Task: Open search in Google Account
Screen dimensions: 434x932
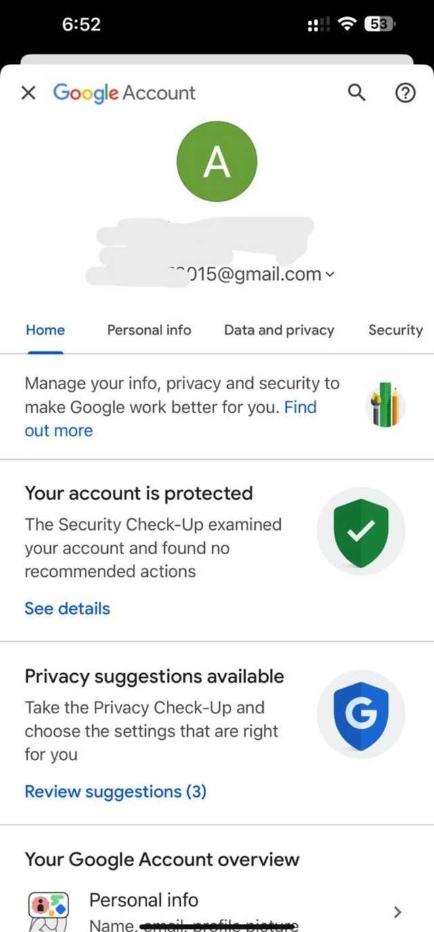Action: point(357,93)
